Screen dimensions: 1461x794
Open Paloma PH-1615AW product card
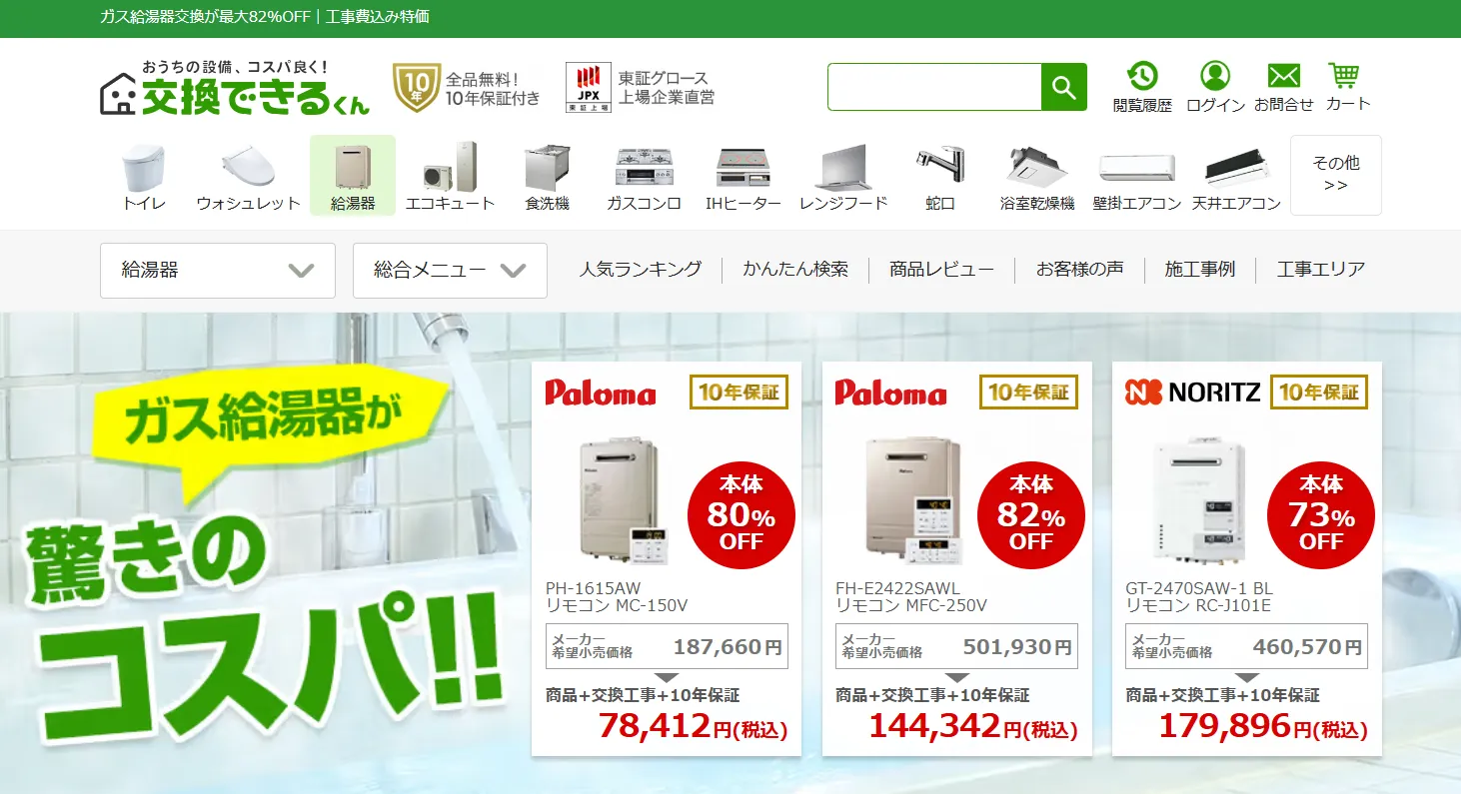667,559
